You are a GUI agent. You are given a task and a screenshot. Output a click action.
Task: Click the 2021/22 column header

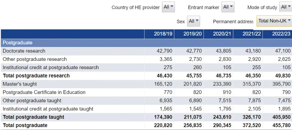(x=248, y=34)
